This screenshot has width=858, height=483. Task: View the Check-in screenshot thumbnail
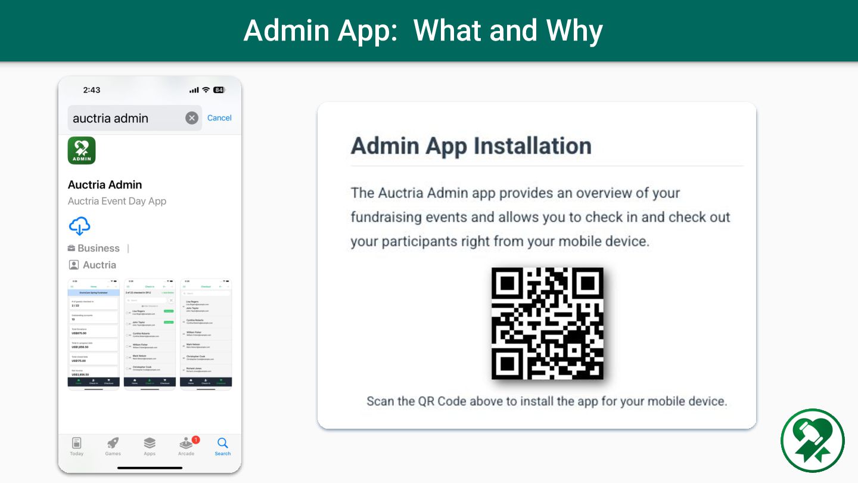click(x=150, y=333)
